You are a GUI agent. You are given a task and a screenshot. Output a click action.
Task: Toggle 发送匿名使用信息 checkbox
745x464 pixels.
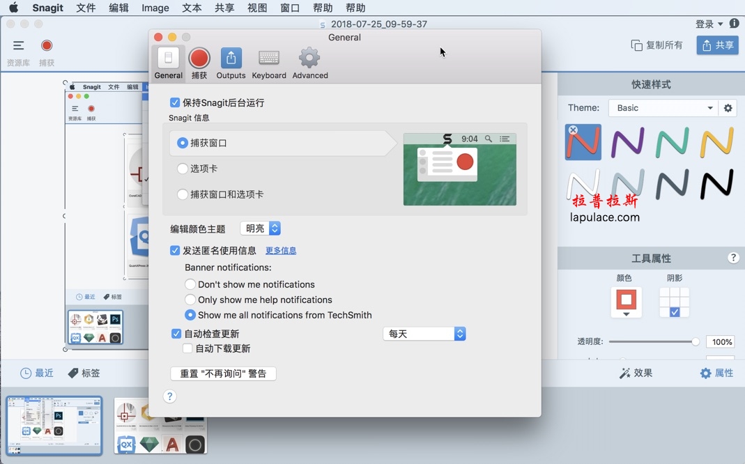coord(175,250)
